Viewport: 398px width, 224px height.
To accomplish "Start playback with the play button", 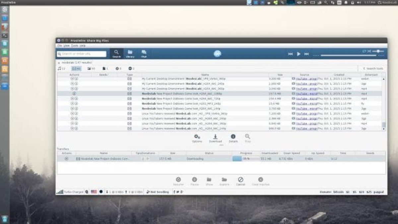I will [x=298, y=54].
